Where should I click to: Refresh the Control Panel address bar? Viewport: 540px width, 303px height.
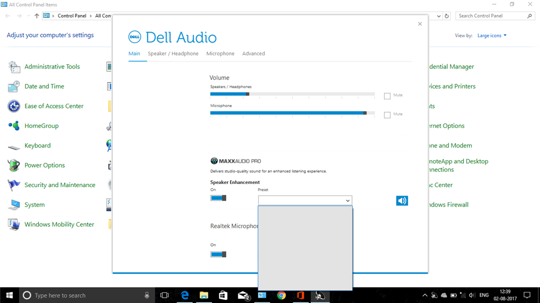(447, 16)
